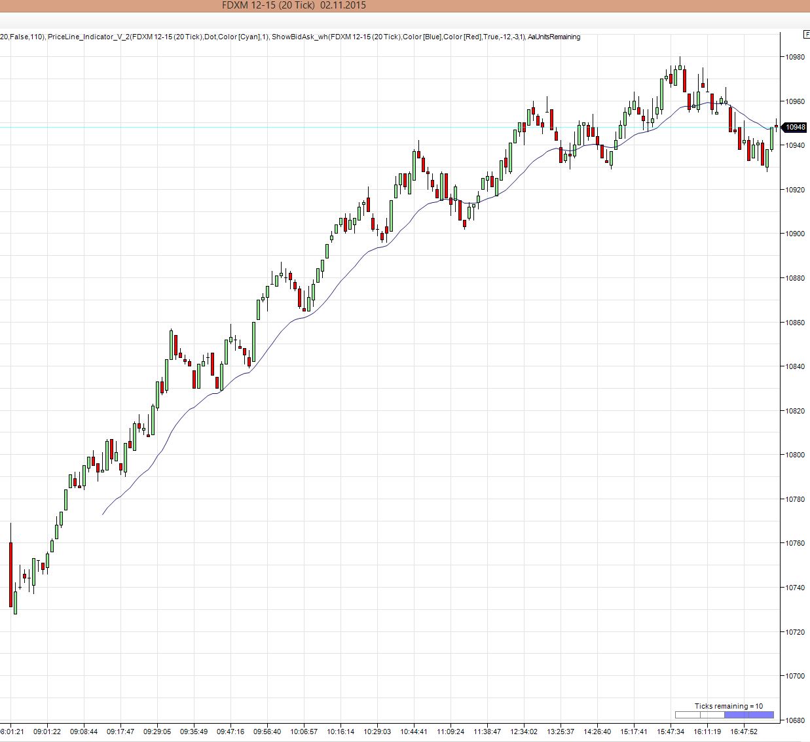Click the 09:47:16 time axis label

(x=230, y=732)
